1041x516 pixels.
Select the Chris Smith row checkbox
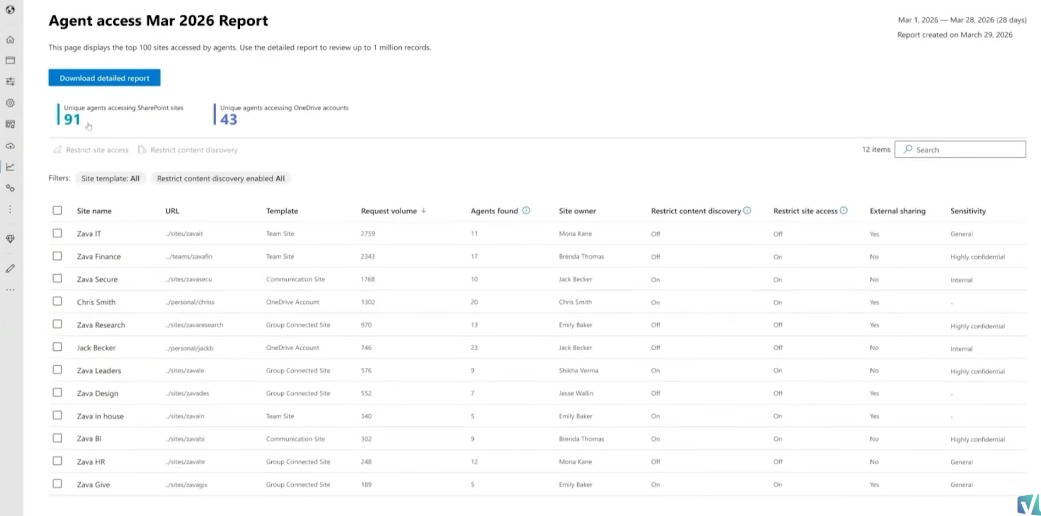(57, 301)
